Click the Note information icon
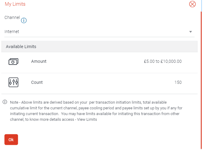Image resolution: width=203 pixels, height=152 pixels. (x=5, y=102)
